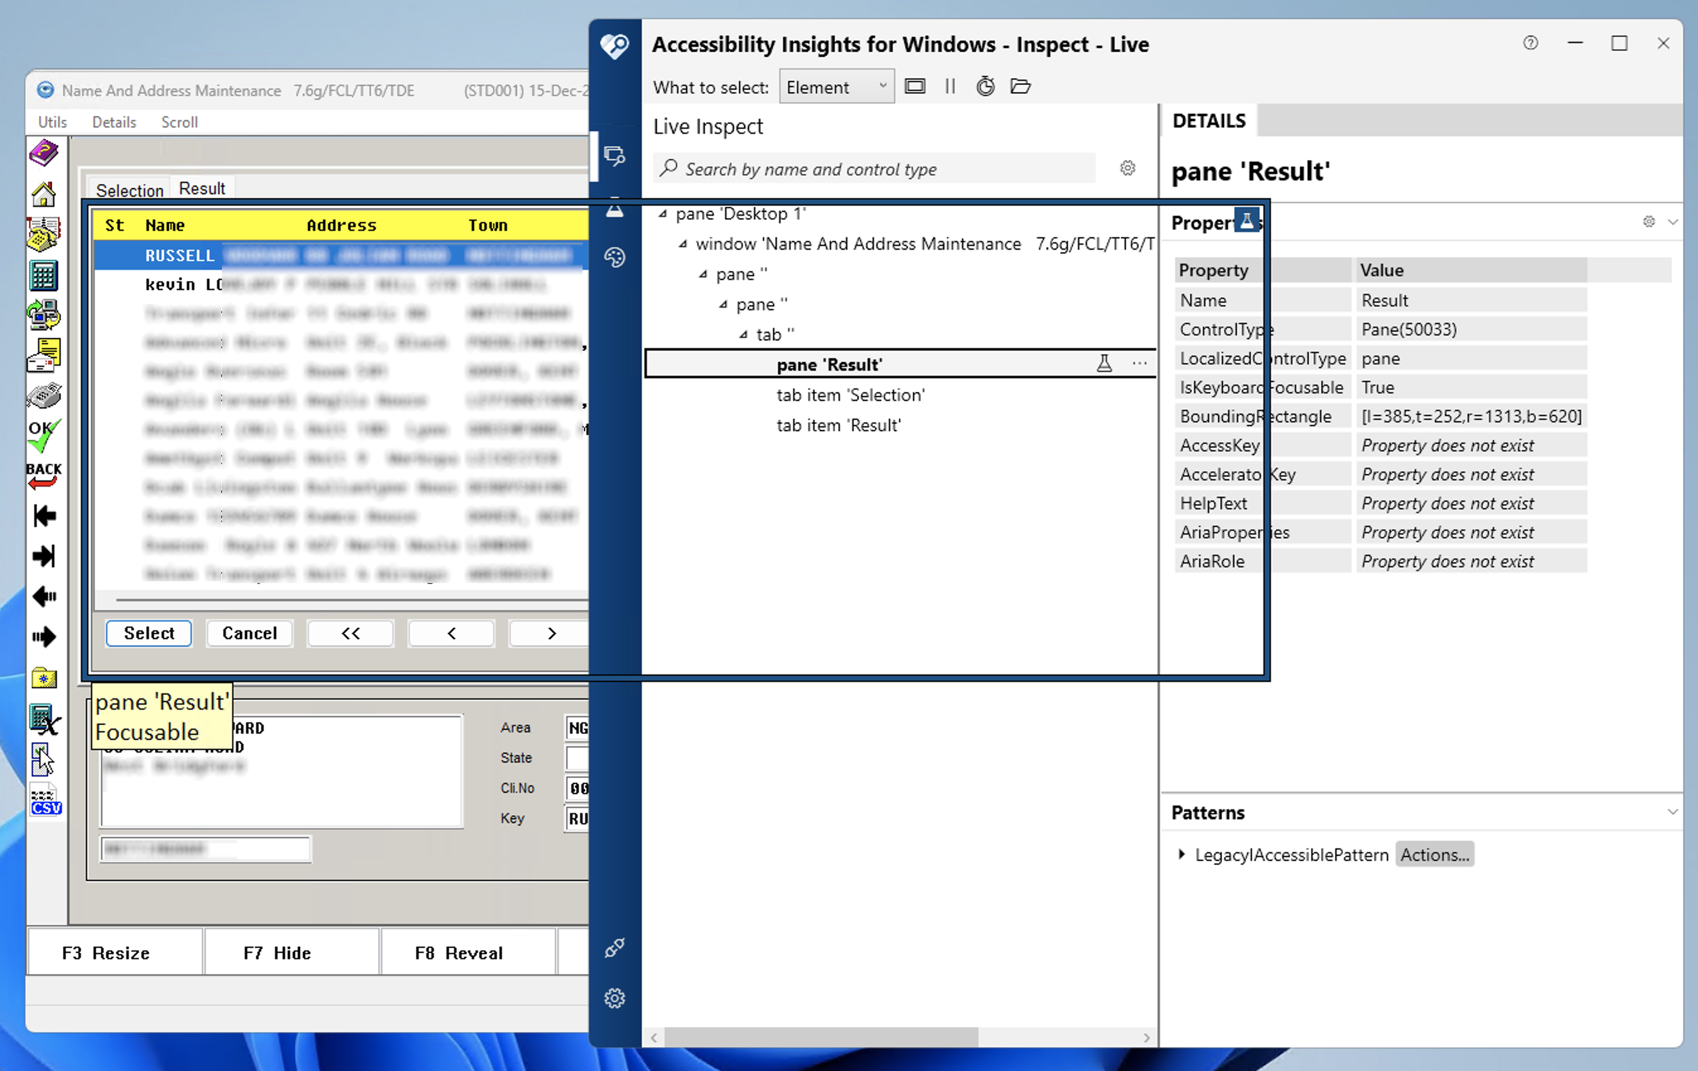Open more options ellipsis on pane 'Result' row
Screen dimensions: 1698x1071
point(1139,363)
